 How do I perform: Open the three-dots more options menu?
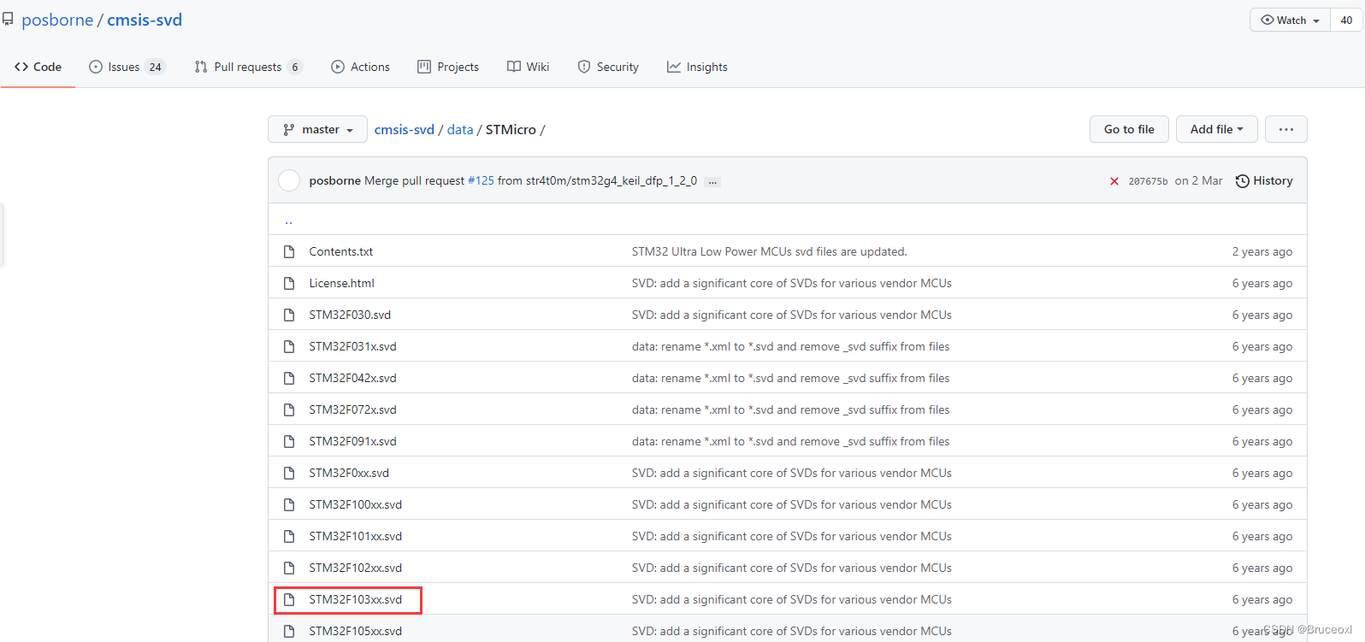(1286, 129)
